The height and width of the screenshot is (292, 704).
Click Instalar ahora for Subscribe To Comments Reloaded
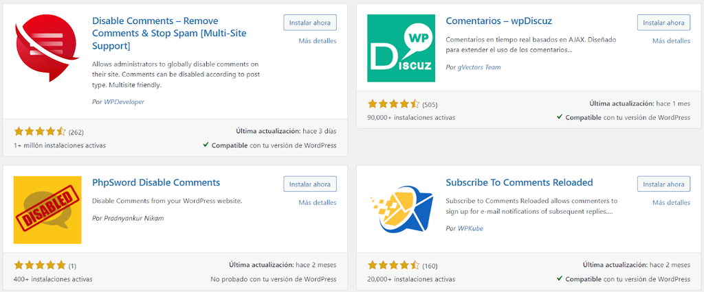[663, 184]
